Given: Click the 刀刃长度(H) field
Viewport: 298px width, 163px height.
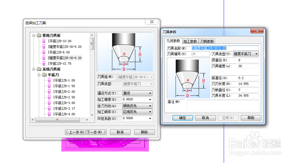Looking at the screenshot, I should point(248,84).
